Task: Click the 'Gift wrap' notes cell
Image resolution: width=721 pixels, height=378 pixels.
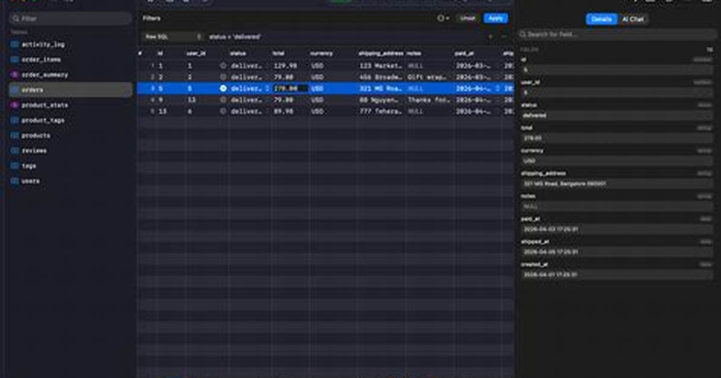Action: click(429, 77)
